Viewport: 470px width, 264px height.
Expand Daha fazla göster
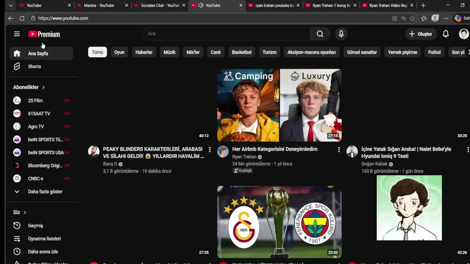point(41,192)
